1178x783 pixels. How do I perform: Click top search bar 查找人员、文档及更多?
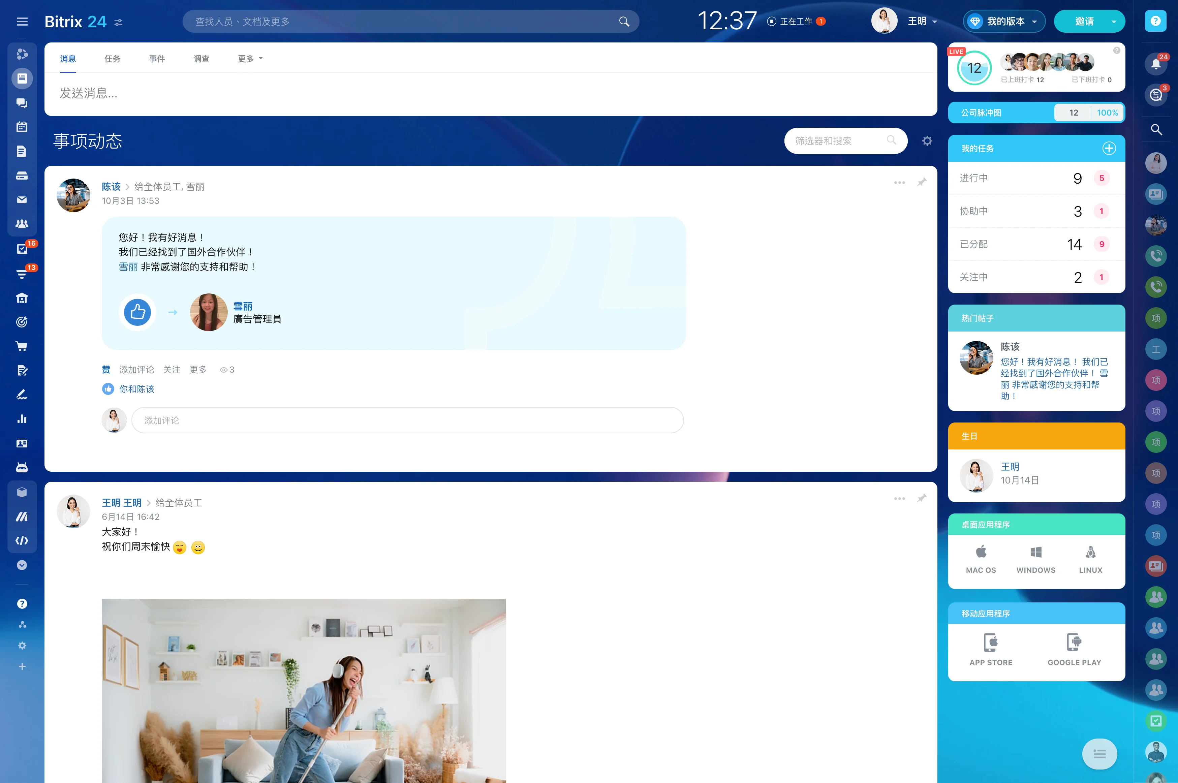(410, 22)
